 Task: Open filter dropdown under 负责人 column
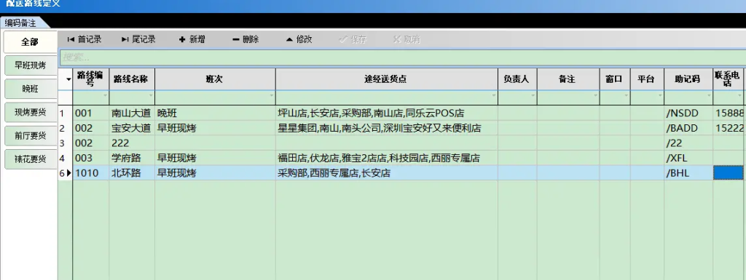pyautogui.click(x=533, y=96)
